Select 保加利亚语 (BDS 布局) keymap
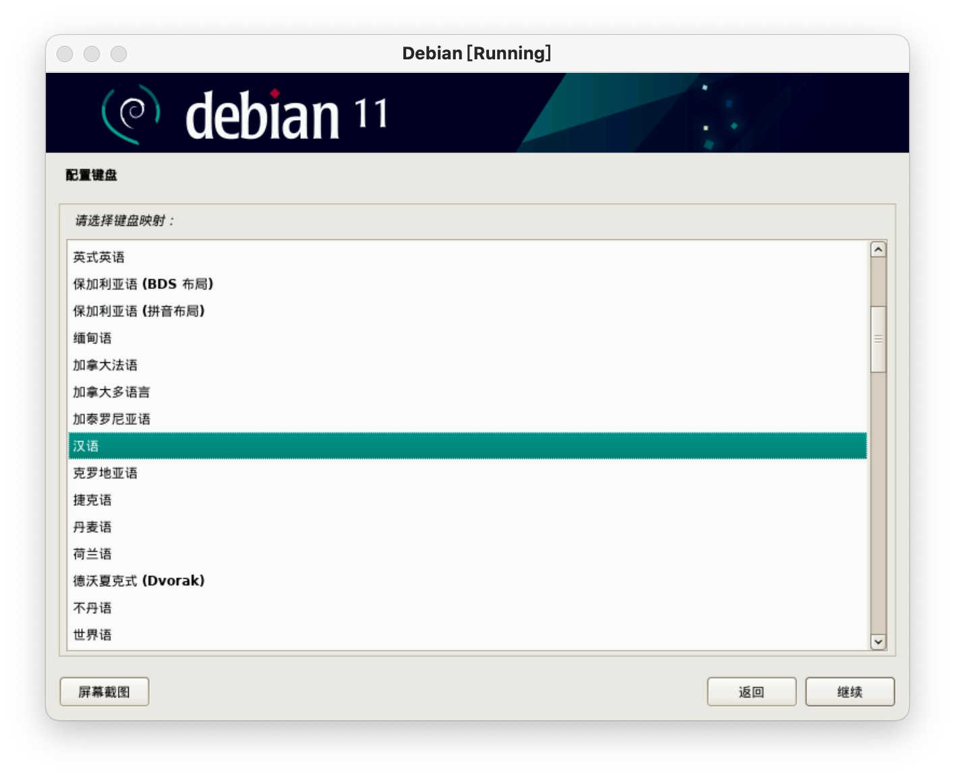The height and width of the screenshot is (777, 955). click(467, 284)
